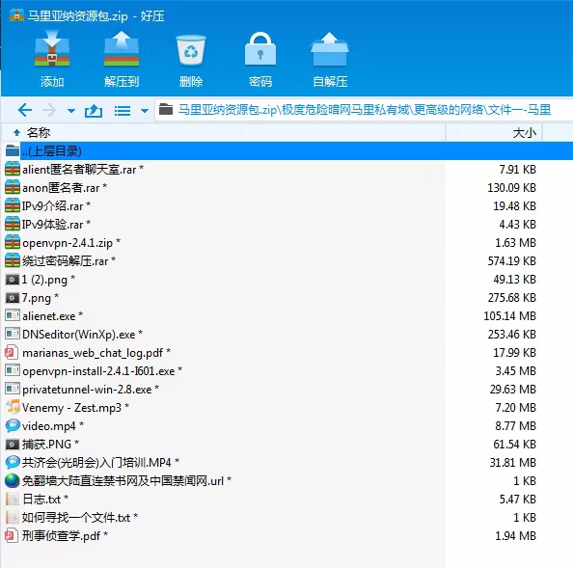
Task: Click the openvpn-2.4.1.zip archive icon
Action: [13, 242]
